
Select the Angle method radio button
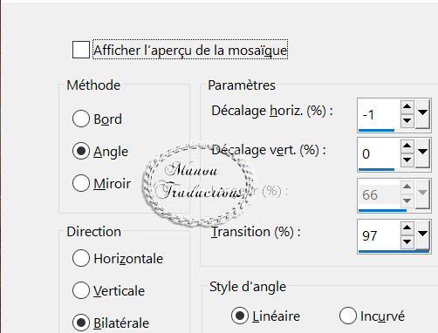pyautogui.click(x=81, y=151)
